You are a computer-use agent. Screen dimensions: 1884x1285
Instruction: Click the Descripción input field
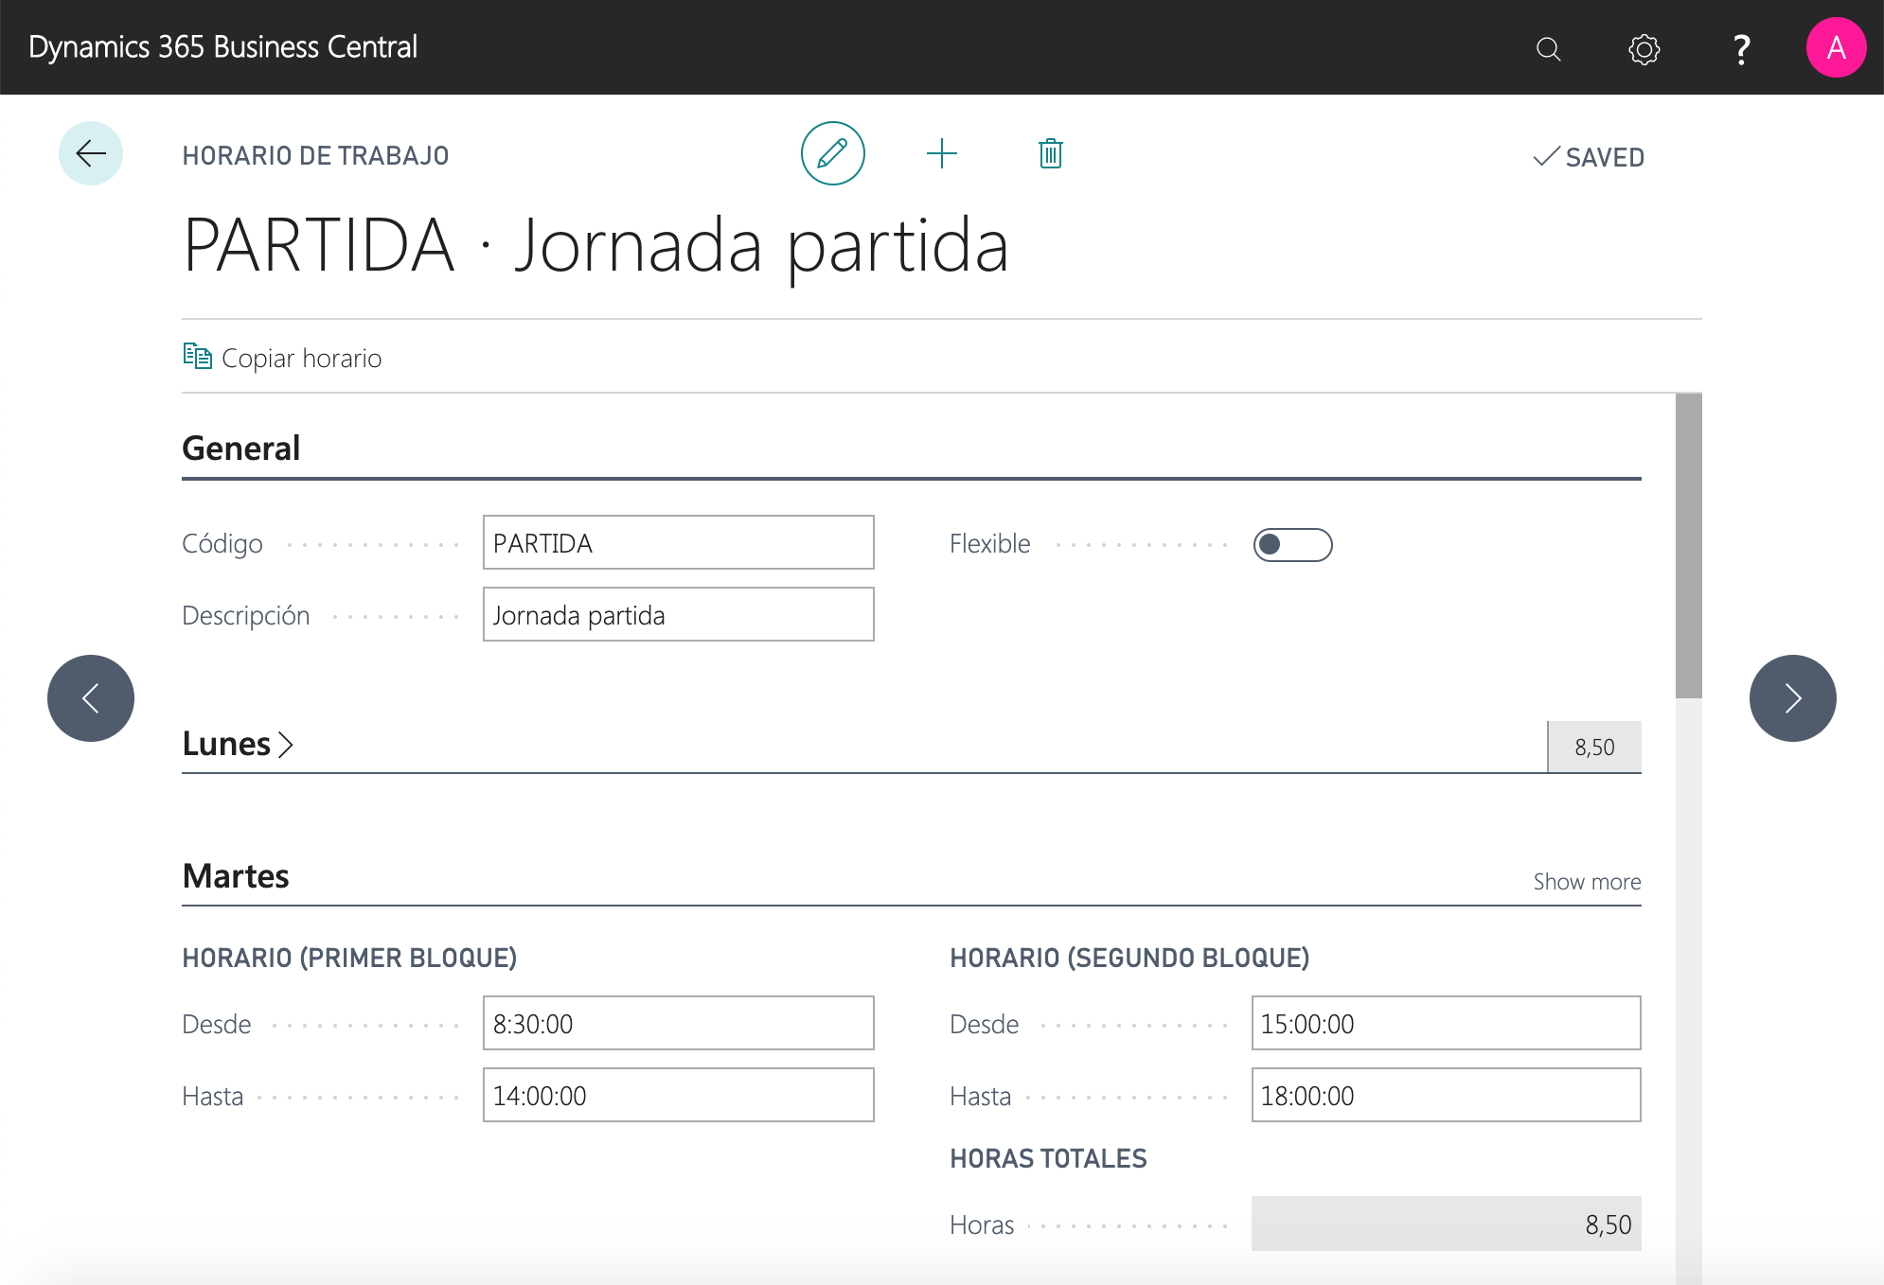(x=678, y=615)
